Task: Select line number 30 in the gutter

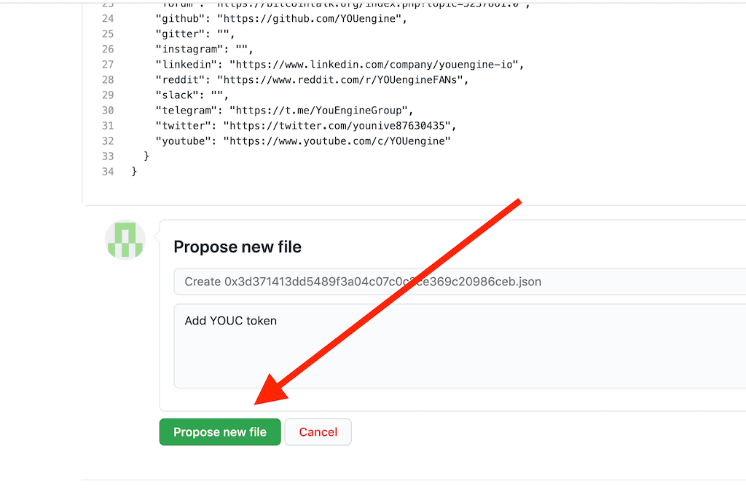Action: [108, 111]
